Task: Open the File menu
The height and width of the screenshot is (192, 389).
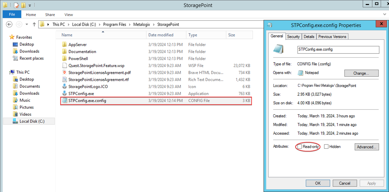Action: tap(12, 15)
